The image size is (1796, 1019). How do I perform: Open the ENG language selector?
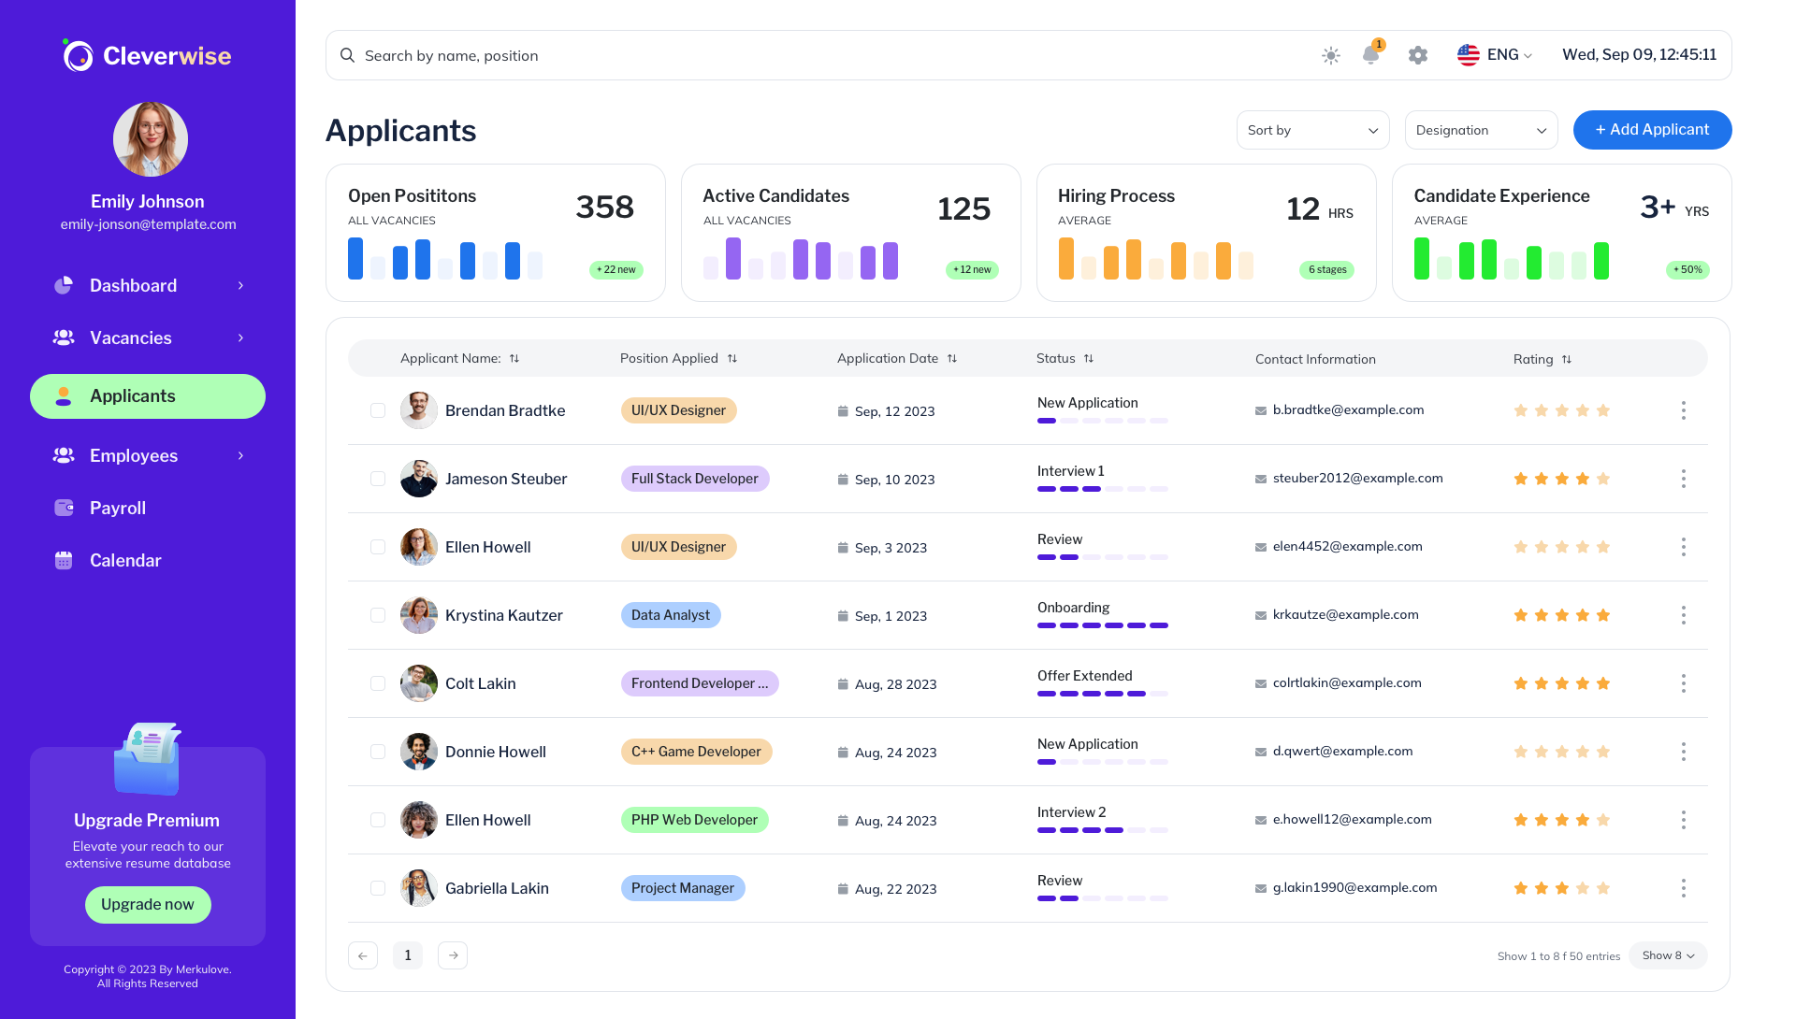click(x=1494, y=54)
